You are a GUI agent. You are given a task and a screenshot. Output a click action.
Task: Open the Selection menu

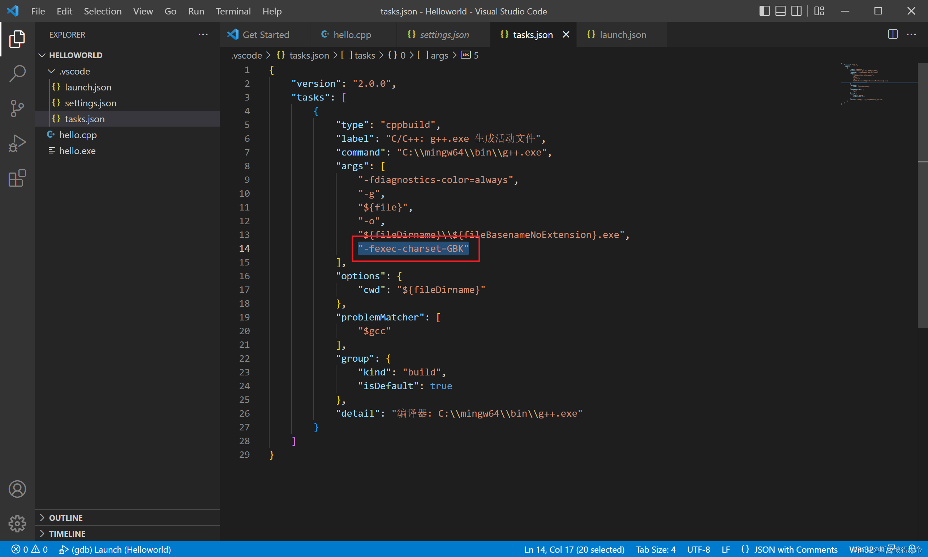tap(103, 11)
